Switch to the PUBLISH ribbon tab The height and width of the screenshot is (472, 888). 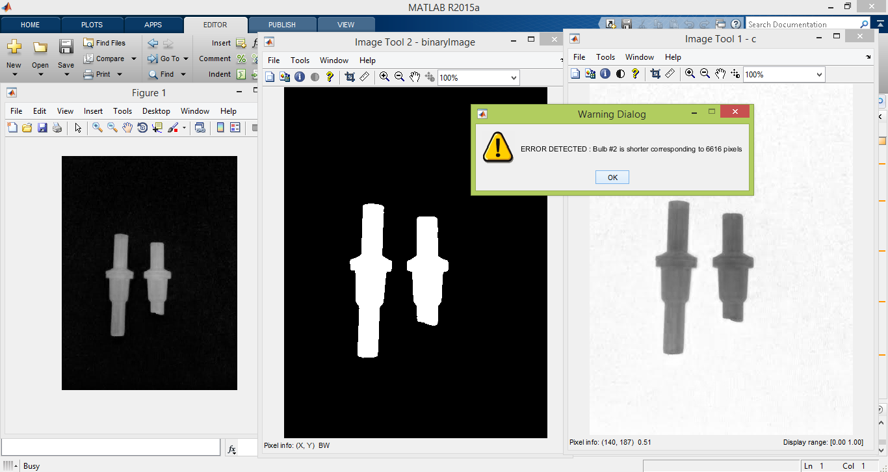coord(282,25)
